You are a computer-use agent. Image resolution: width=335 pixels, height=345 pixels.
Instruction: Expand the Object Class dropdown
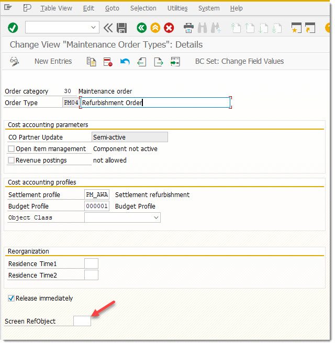[156, 217]
